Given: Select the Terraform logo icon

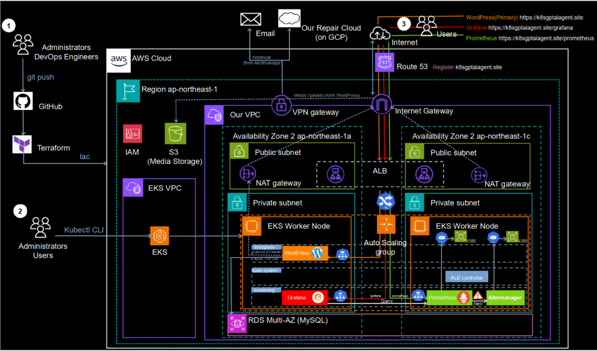Looking at the screenshot, I should [23, 144].
